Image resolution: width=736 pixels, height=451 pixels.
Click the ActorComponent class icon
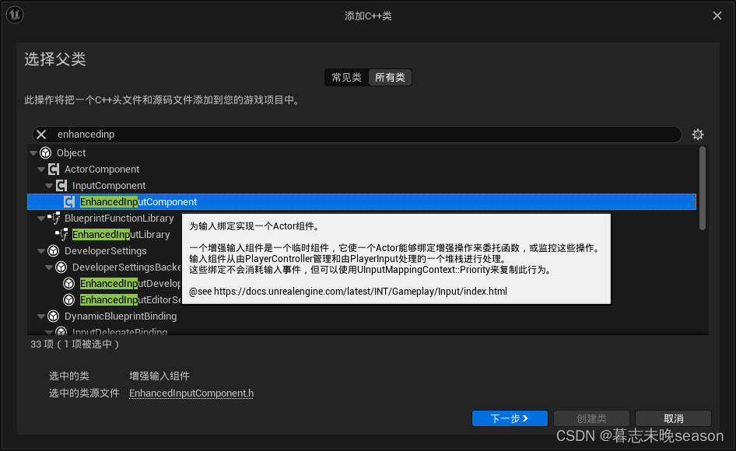coord(54,170)
